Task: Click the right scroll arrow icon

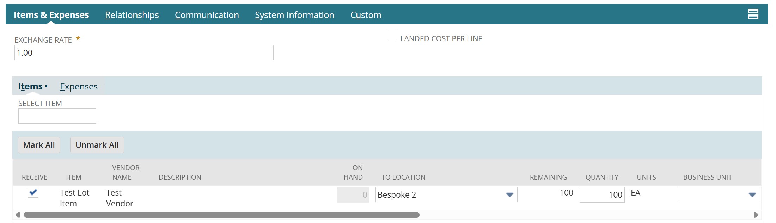Action: pyautogui.click(x=756, y=215)
